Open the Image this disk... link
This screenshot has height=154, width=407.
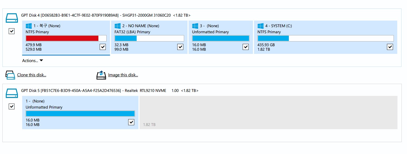pyautogui.click(x=123, y=75)
